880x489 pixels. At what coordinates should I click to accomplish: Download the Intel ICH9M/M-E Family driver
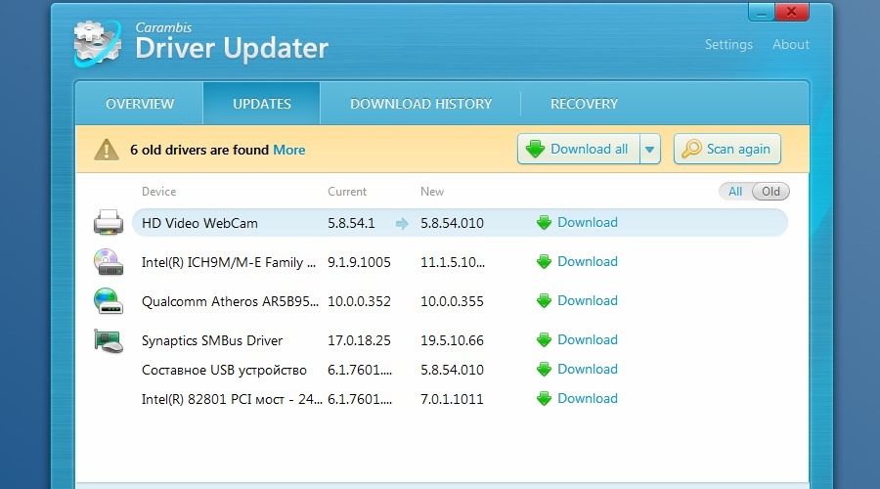(x=587, y=262)
